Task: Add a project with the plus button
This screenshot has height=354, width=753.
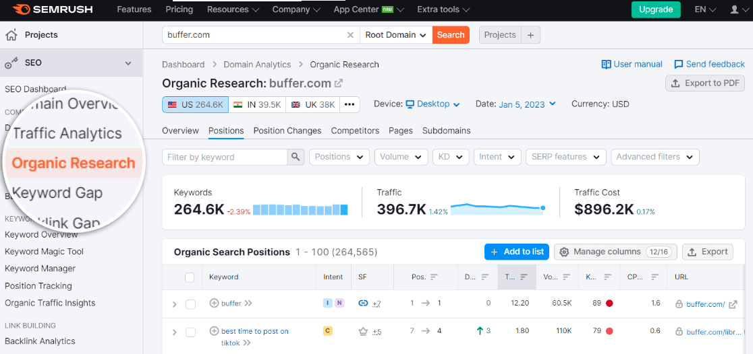Action: (530, 35)
